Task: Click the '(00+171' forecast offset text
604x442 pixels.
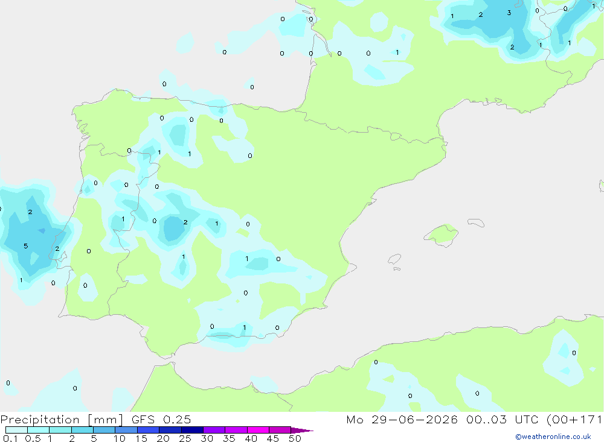Action: click(574, 419)
